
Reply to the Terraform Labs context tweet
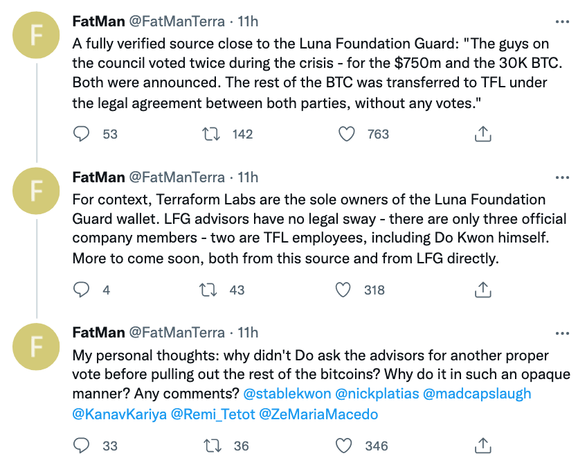(81, 290)
